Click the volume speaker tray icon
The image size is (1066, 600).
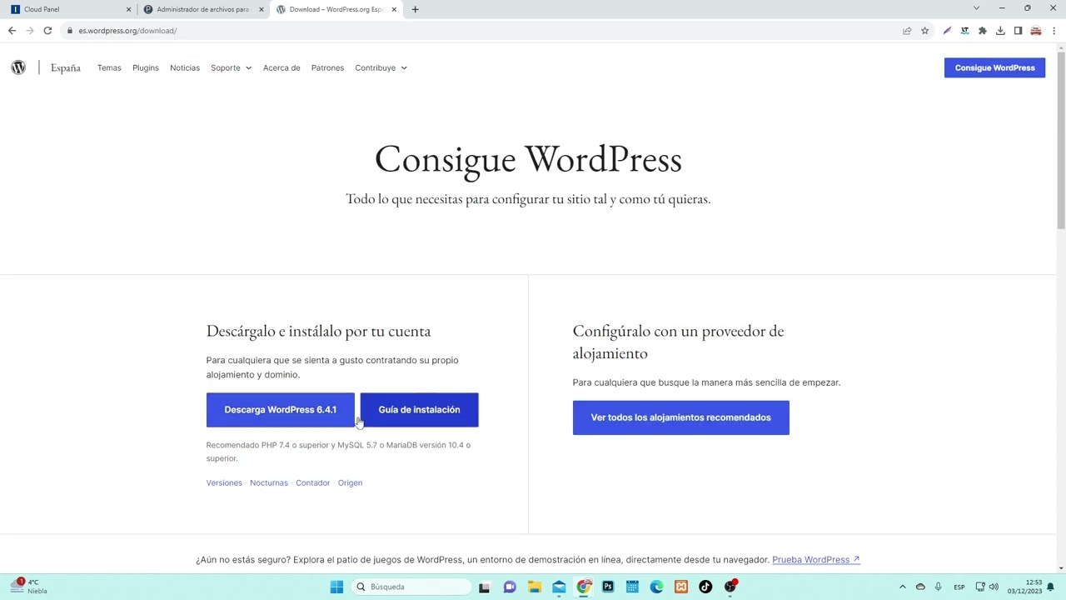[994, 587]
